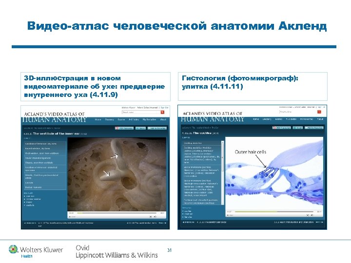Open Glossary in the vestibule screenshot navigation
This screenshot has width=351, height=263.
(110, 120)
